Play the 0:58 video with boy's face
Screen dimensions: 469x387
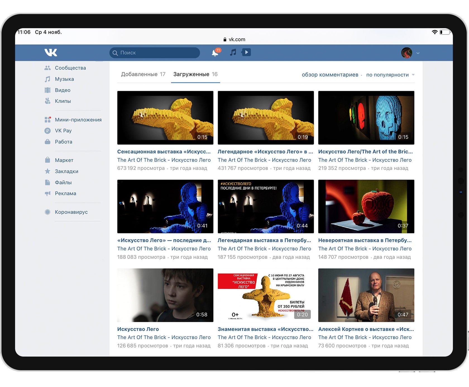pos(165,295)
